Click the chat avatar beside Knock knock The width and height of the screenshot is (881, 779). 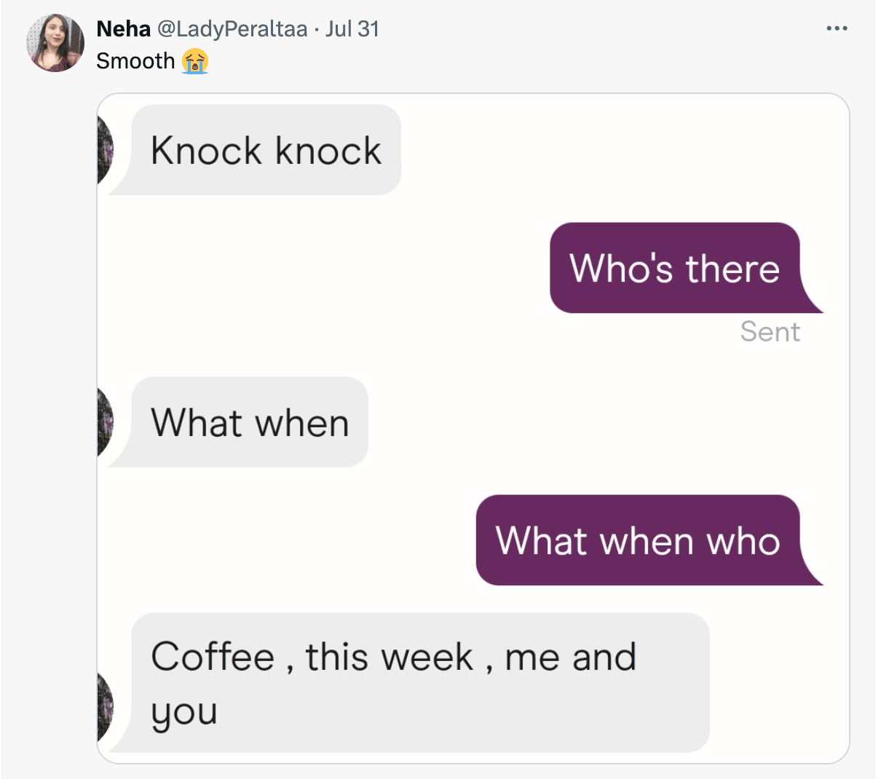point(106,149)
